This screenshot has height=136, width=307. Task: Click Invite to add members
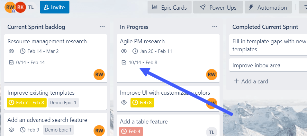tap(54, 7)
